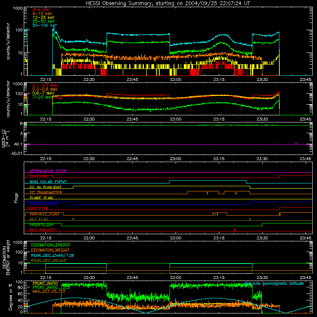Click the DECIMATION_WEIGHT legend label
Image resolution: width=317 pixels, height=317 pixels.
pos(50,250)
